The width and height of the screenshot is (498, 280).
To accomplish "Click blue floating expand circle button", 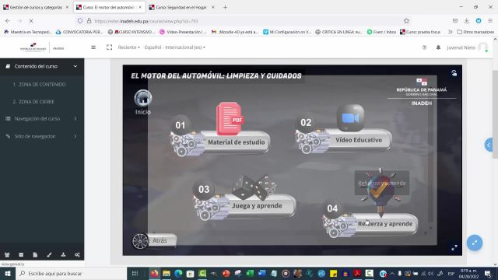I will [x=475, y=243].
